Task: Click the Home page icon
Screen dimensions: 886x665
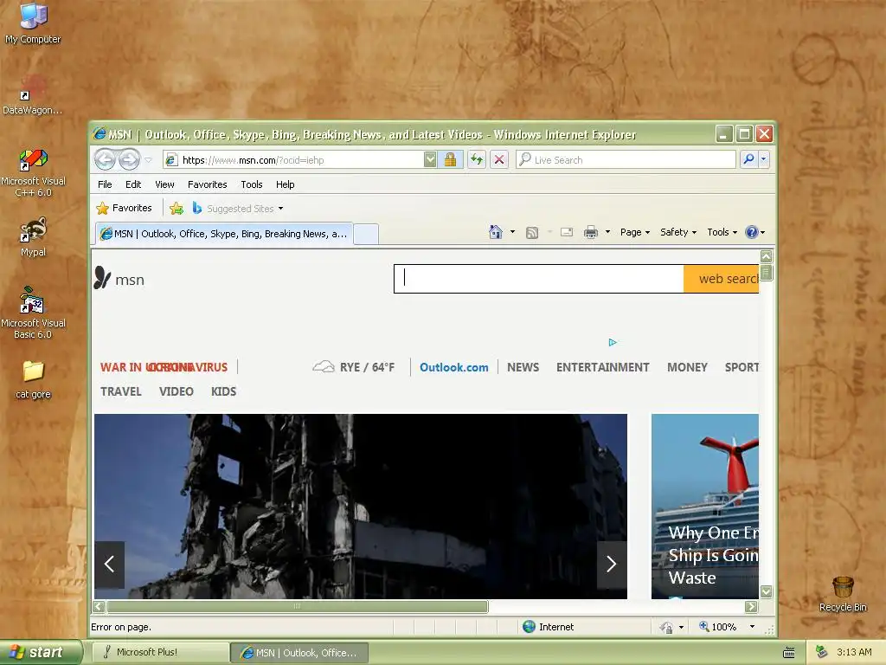Action: 496,232
